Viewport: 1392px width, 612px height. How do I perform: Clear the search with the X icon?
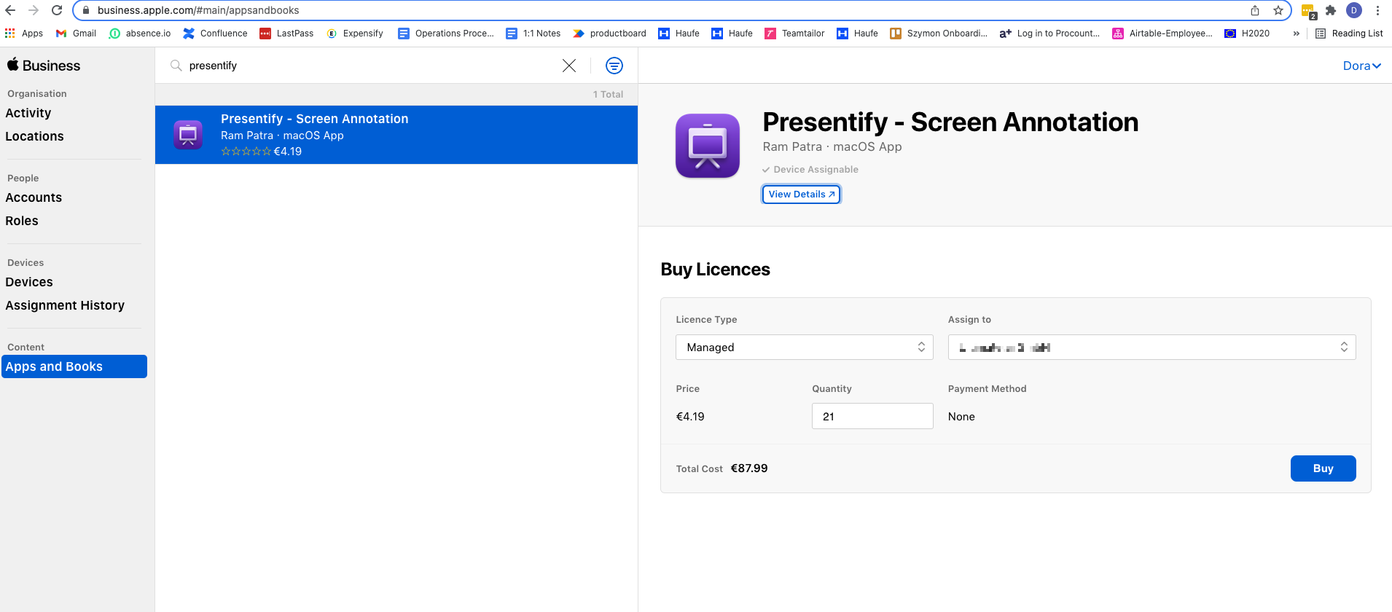click(x=569, y=66)
